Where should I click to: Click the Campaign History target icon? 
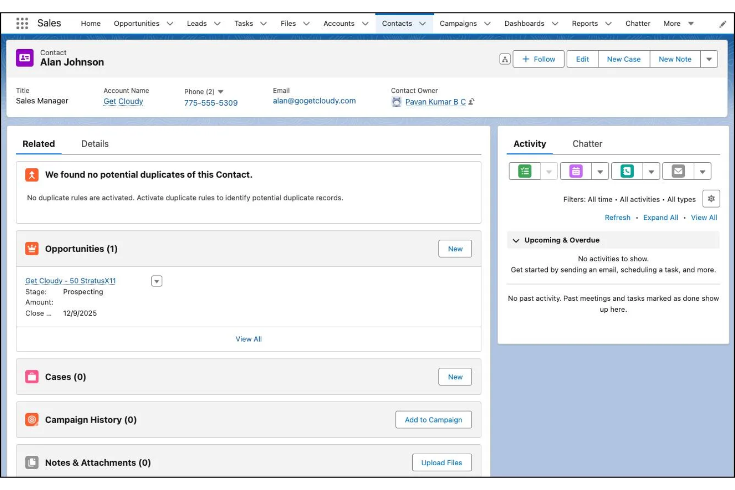[x=32, y=420]
